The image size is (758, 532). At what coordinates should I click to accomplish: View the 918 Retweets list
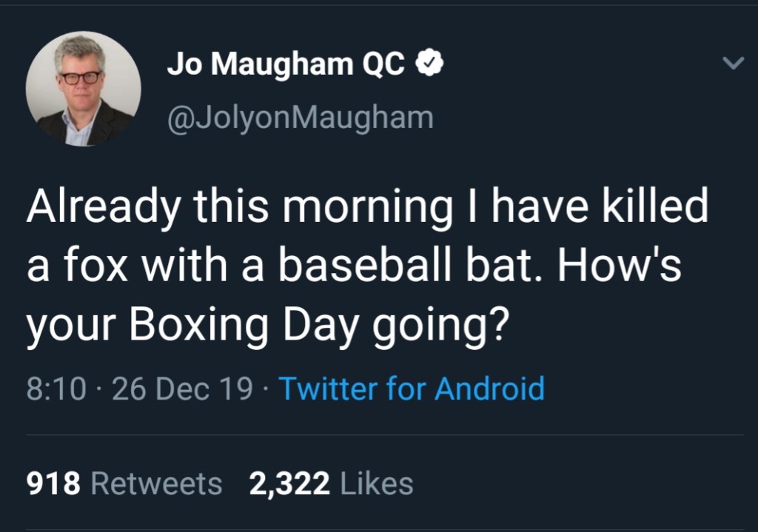(124, 484)
